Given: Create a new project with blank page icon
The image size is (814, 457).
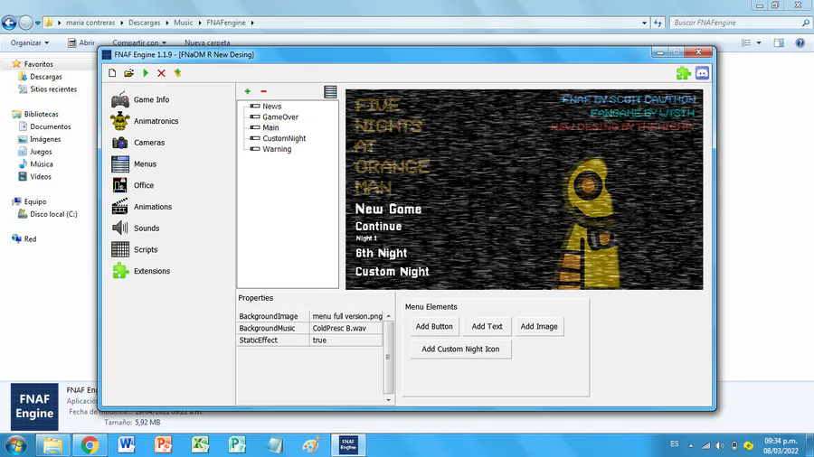Looking at the screenshot, I should (112, 73).
